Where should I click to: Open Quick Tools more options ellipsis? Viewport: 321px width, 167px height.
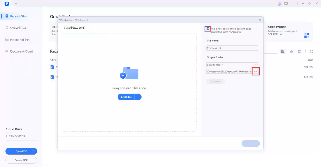click(x=311, y=16)
